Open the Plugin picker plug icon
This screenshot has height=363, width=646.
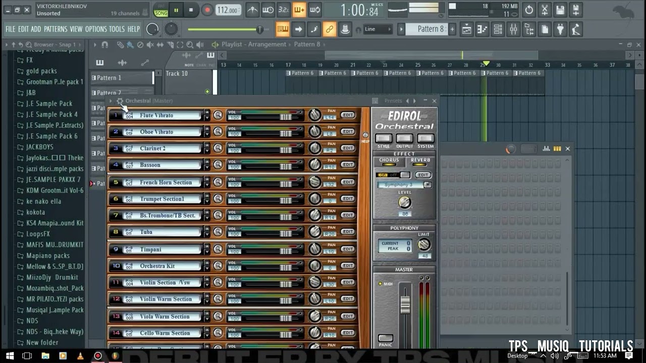coord(560,30)
